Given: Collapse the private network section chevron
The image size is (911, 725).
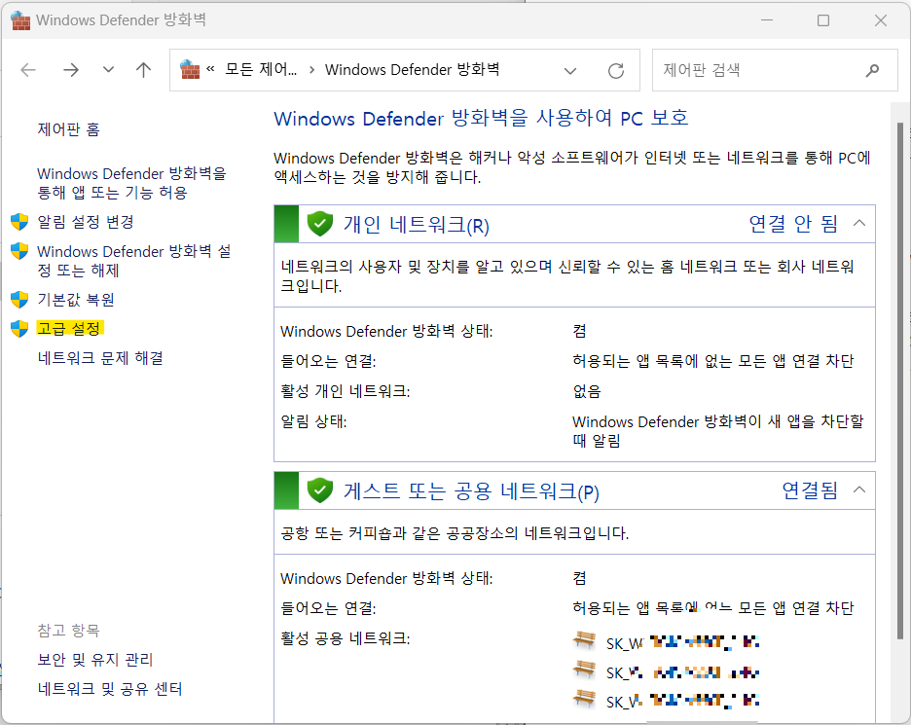Looking at the screenshot, I should pos(859,223).
